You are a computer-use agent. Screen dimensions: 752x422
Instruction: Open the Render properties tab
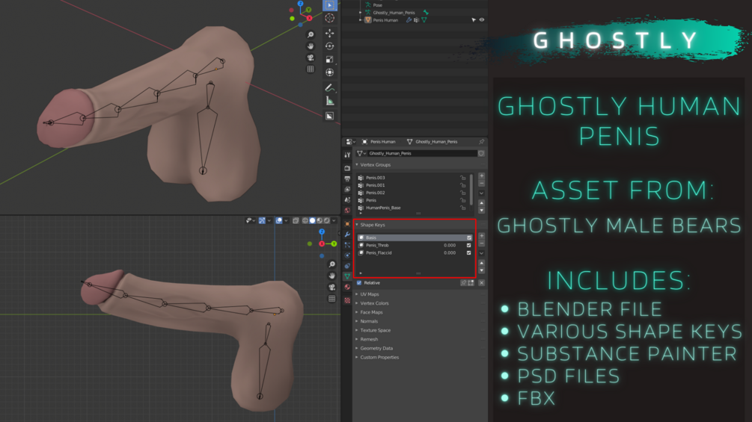347,168
